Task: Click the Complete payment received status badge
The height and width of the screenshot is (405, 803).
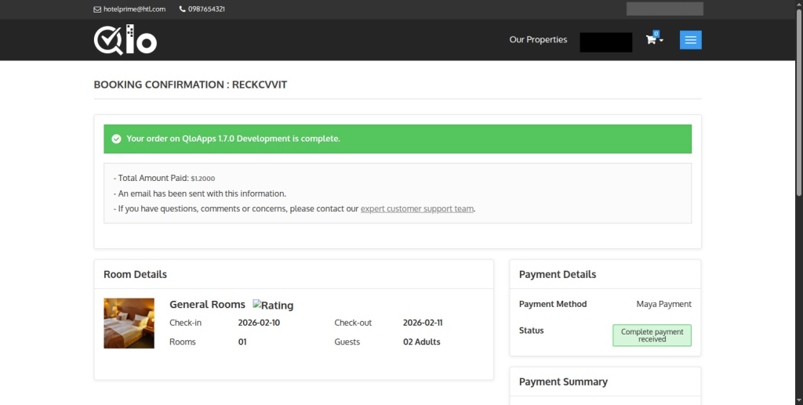Action: (x=652, y=335)
